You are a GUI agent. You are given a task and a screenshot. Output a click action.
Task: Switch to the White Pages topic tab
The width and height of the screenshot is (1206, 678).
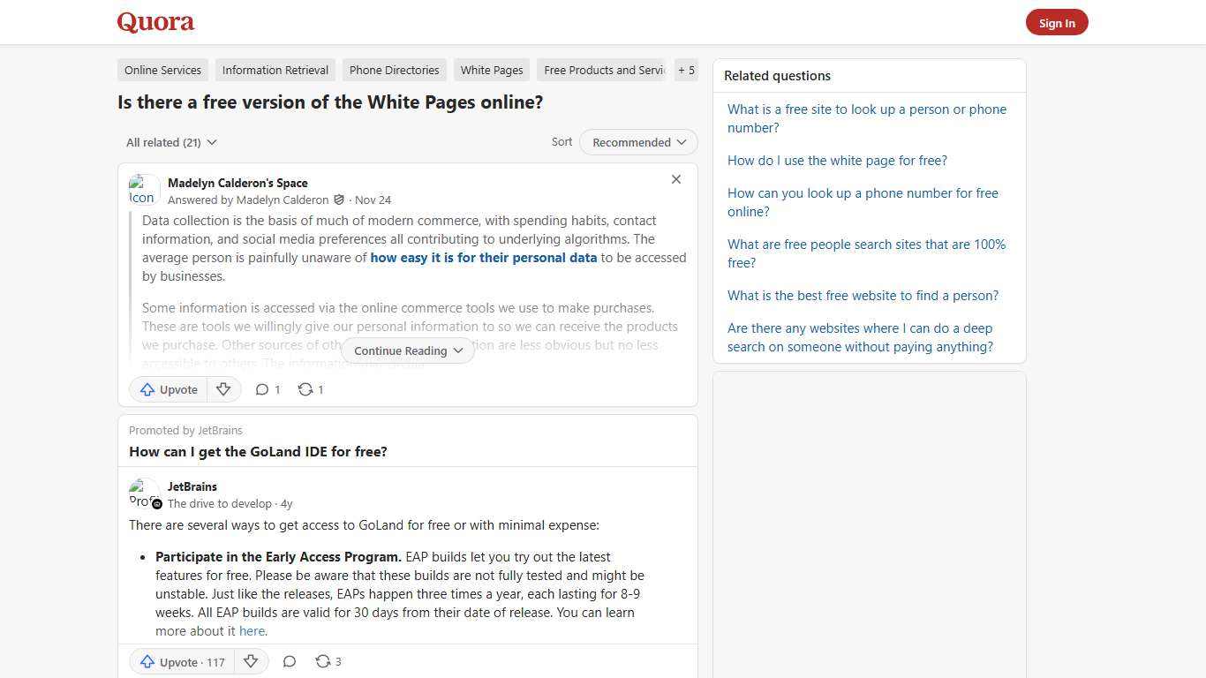(x=491, y=70)
